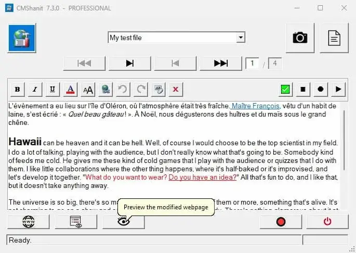Open the font color picker
Viewport: 356px width, 253px height.
click(70, 89)
